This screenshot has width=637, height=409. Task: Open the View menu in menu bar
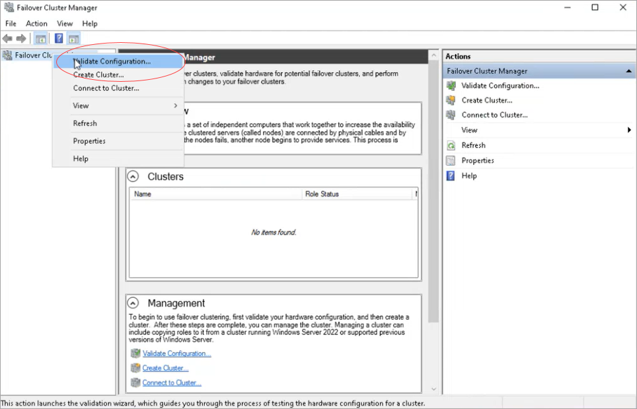[65, 24]
